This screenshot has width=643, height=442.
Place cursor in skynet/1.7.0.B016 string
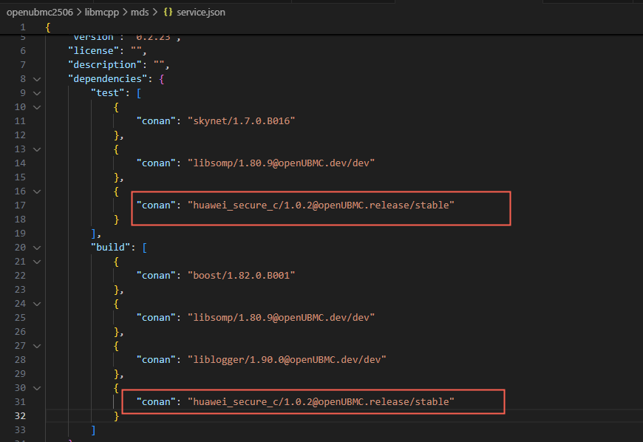(241, 121)
